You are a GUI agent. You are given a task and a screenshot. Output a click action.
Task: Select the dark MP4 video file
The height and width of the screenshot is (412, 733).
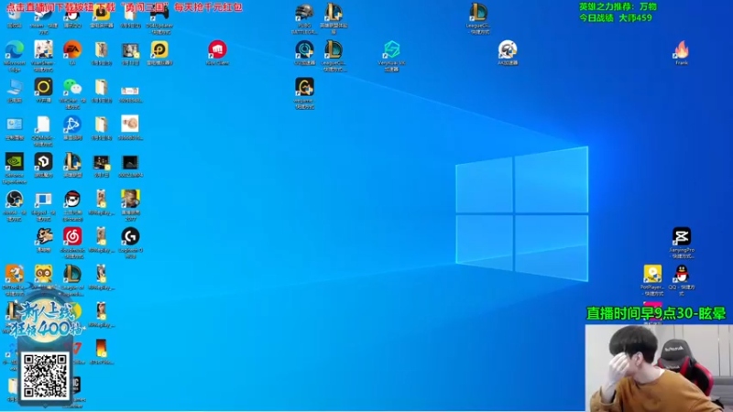coord(130,162)
